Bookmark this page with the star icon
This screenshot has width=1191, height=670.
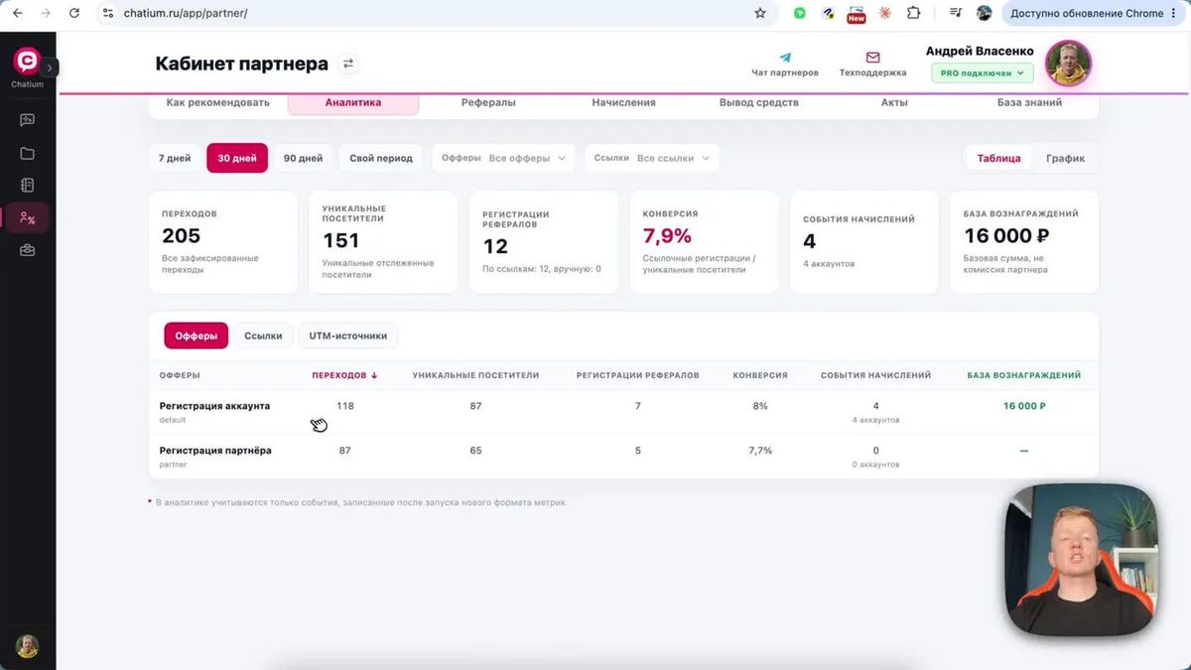(x=760, y=13)
